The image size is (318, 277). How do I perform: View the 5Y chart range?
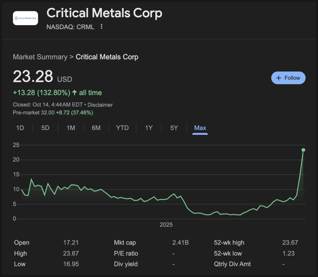[x=174, y=128]
